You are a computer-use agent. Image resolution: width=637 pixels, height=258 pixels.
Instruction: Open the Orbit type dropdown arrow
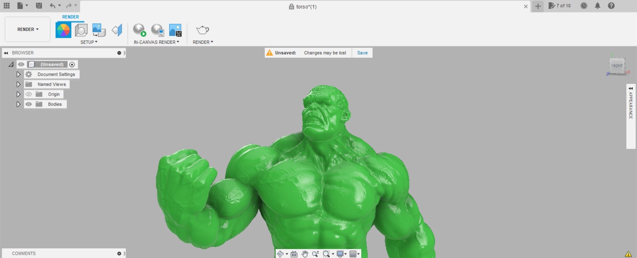coord(287,254)
